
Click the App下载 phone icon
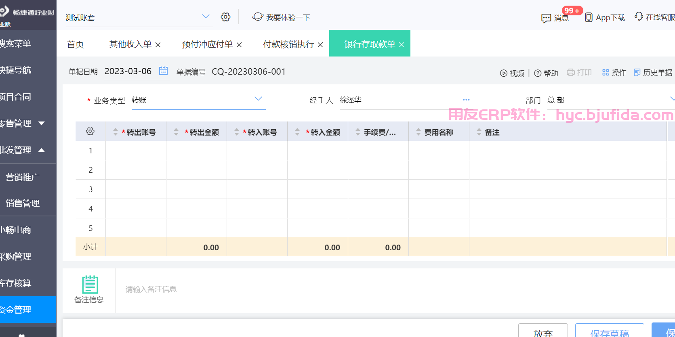coord(589,17)
